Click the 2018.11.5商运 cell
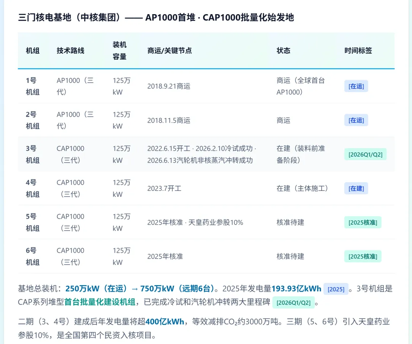 pos(169,120)
